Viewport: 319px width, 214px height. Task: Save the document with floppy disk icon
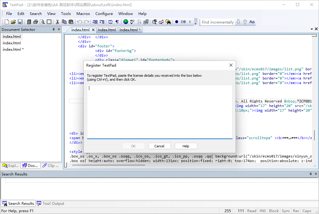pos(20,22)
